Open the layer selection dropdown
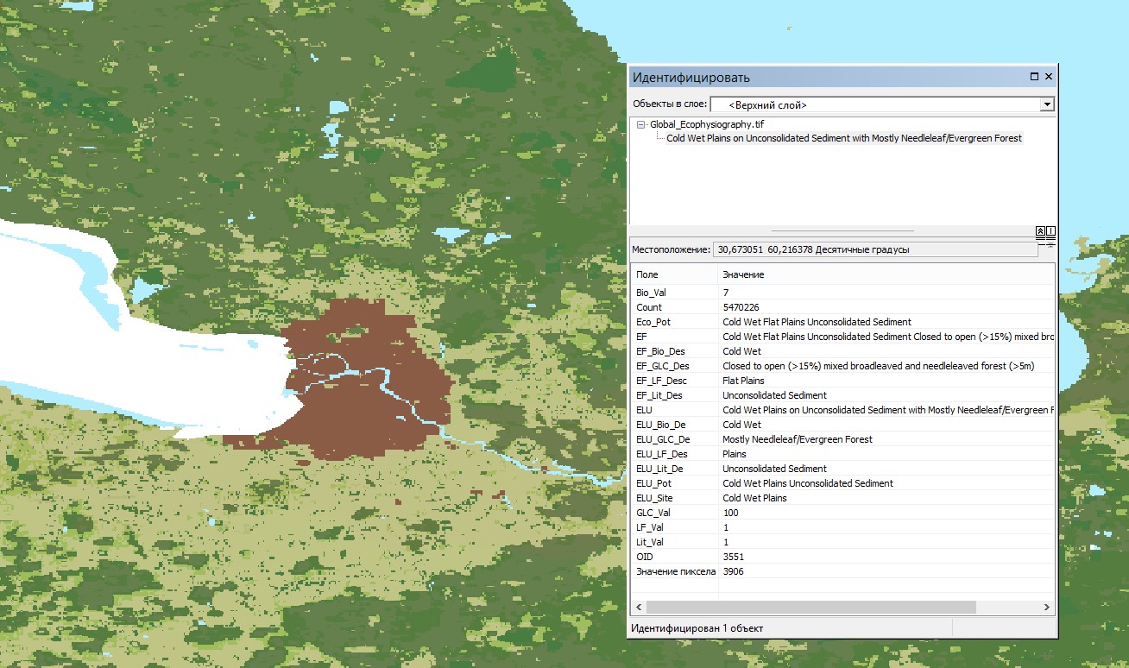 tap(1047, 104)
